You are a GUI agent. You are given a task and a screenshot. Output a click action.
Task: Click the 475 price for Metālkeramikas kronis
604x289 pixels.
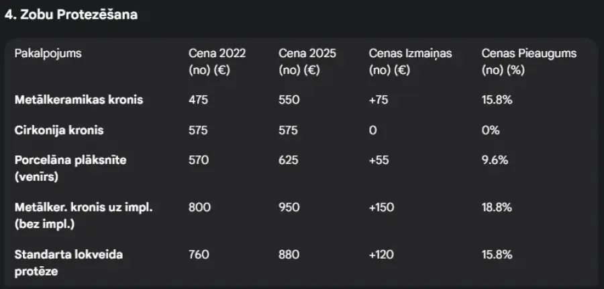[x=199, y=100]
